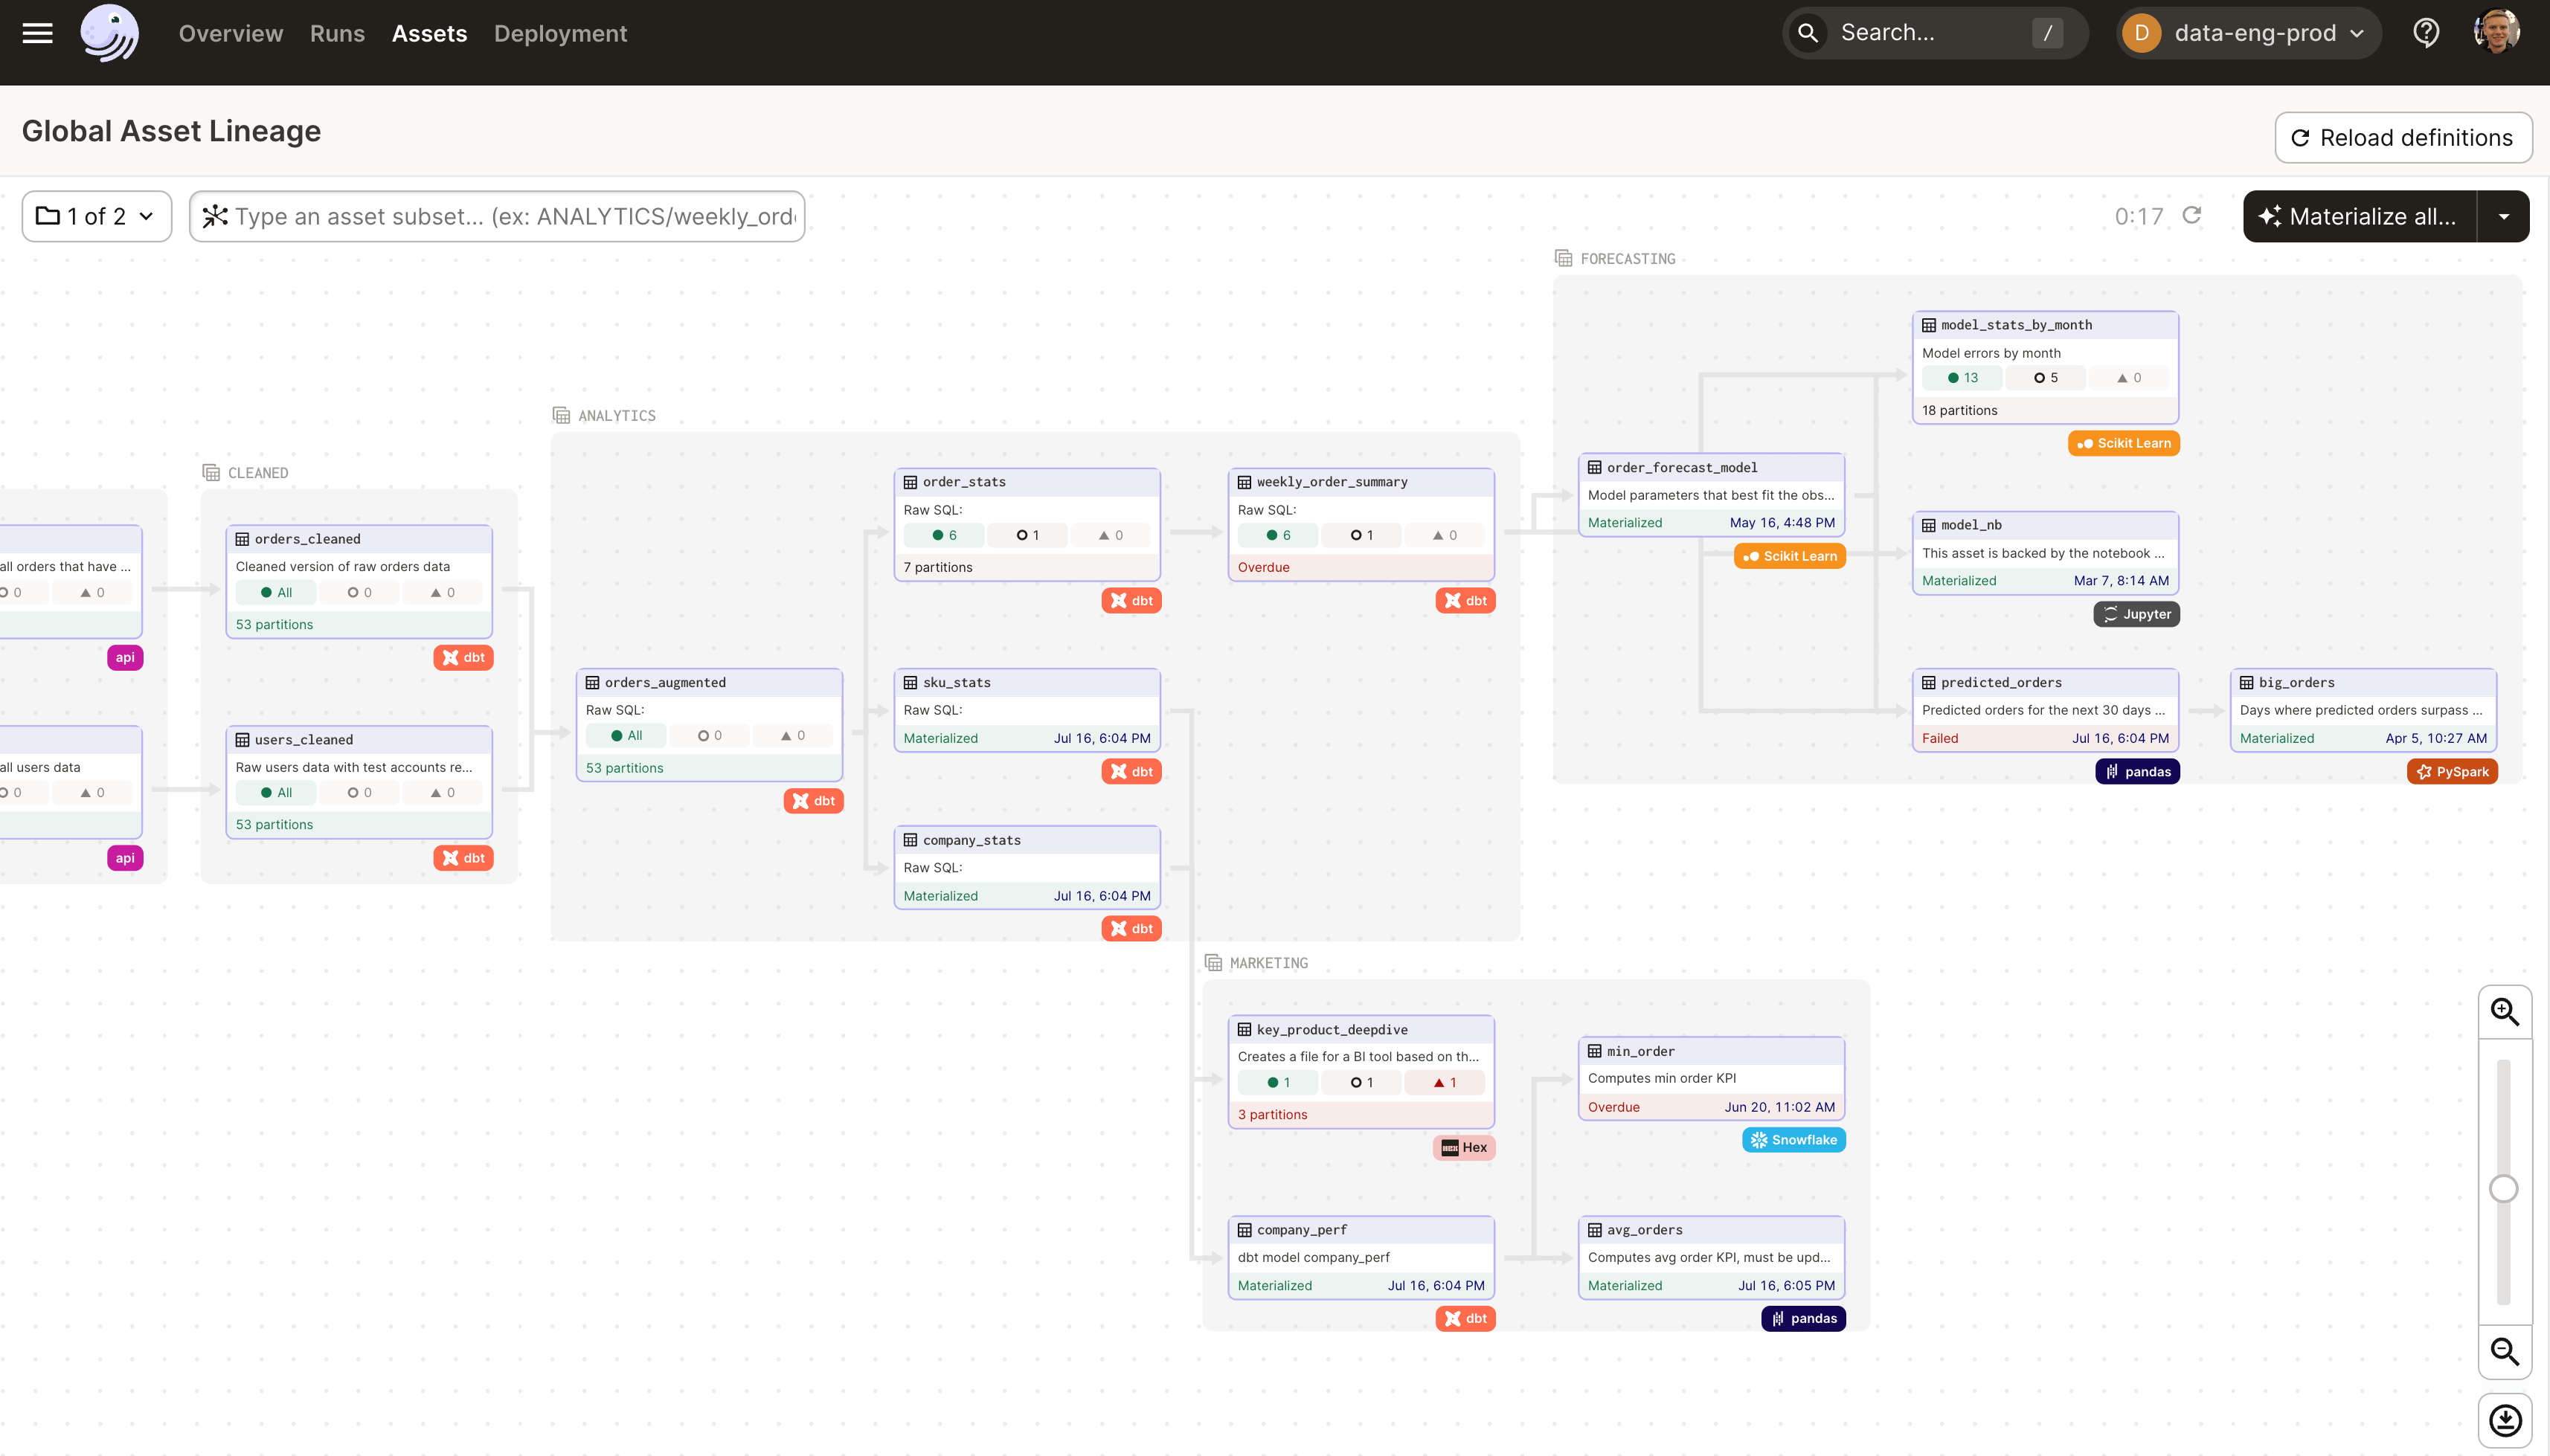Zoom out of the lineage graph
The image size is (2550, 1456).
(x=2504, y=1352)
